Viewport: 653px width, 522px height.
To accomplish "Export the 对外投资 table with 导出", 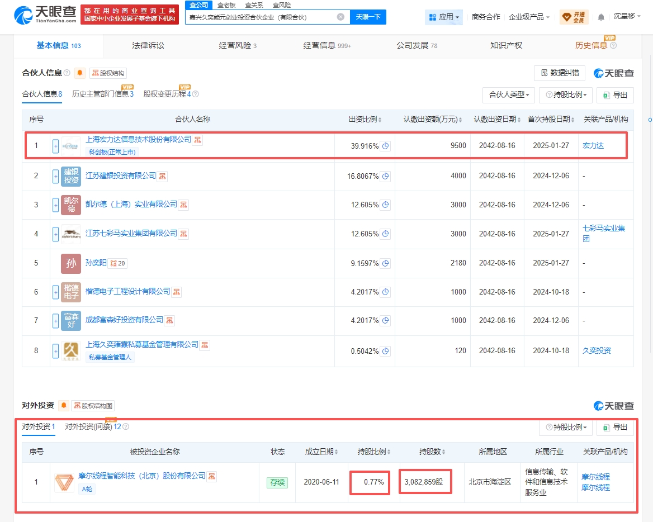I will [x=615, y=428].
